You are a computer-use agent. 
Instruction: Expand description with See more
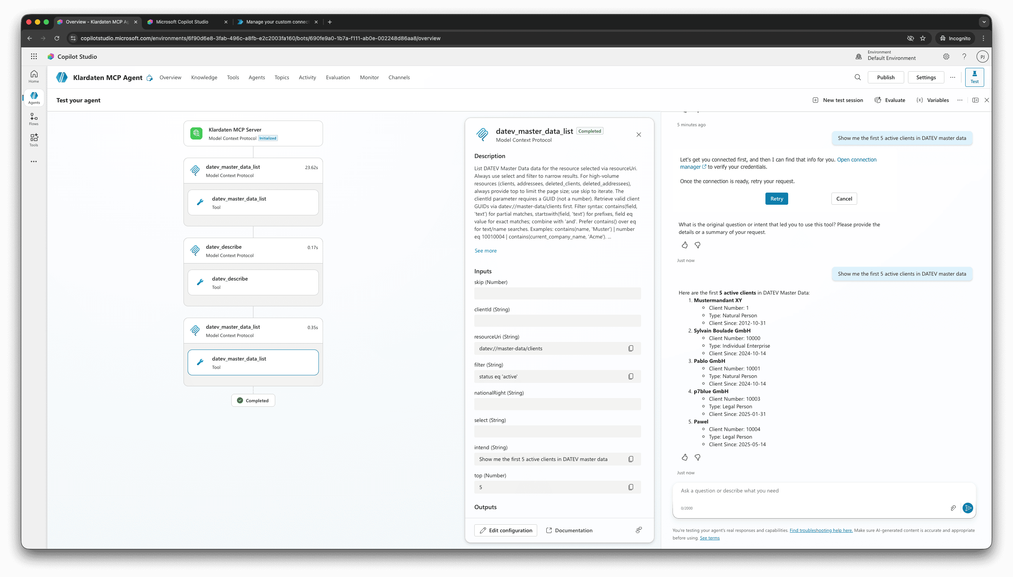pos(485,251)
